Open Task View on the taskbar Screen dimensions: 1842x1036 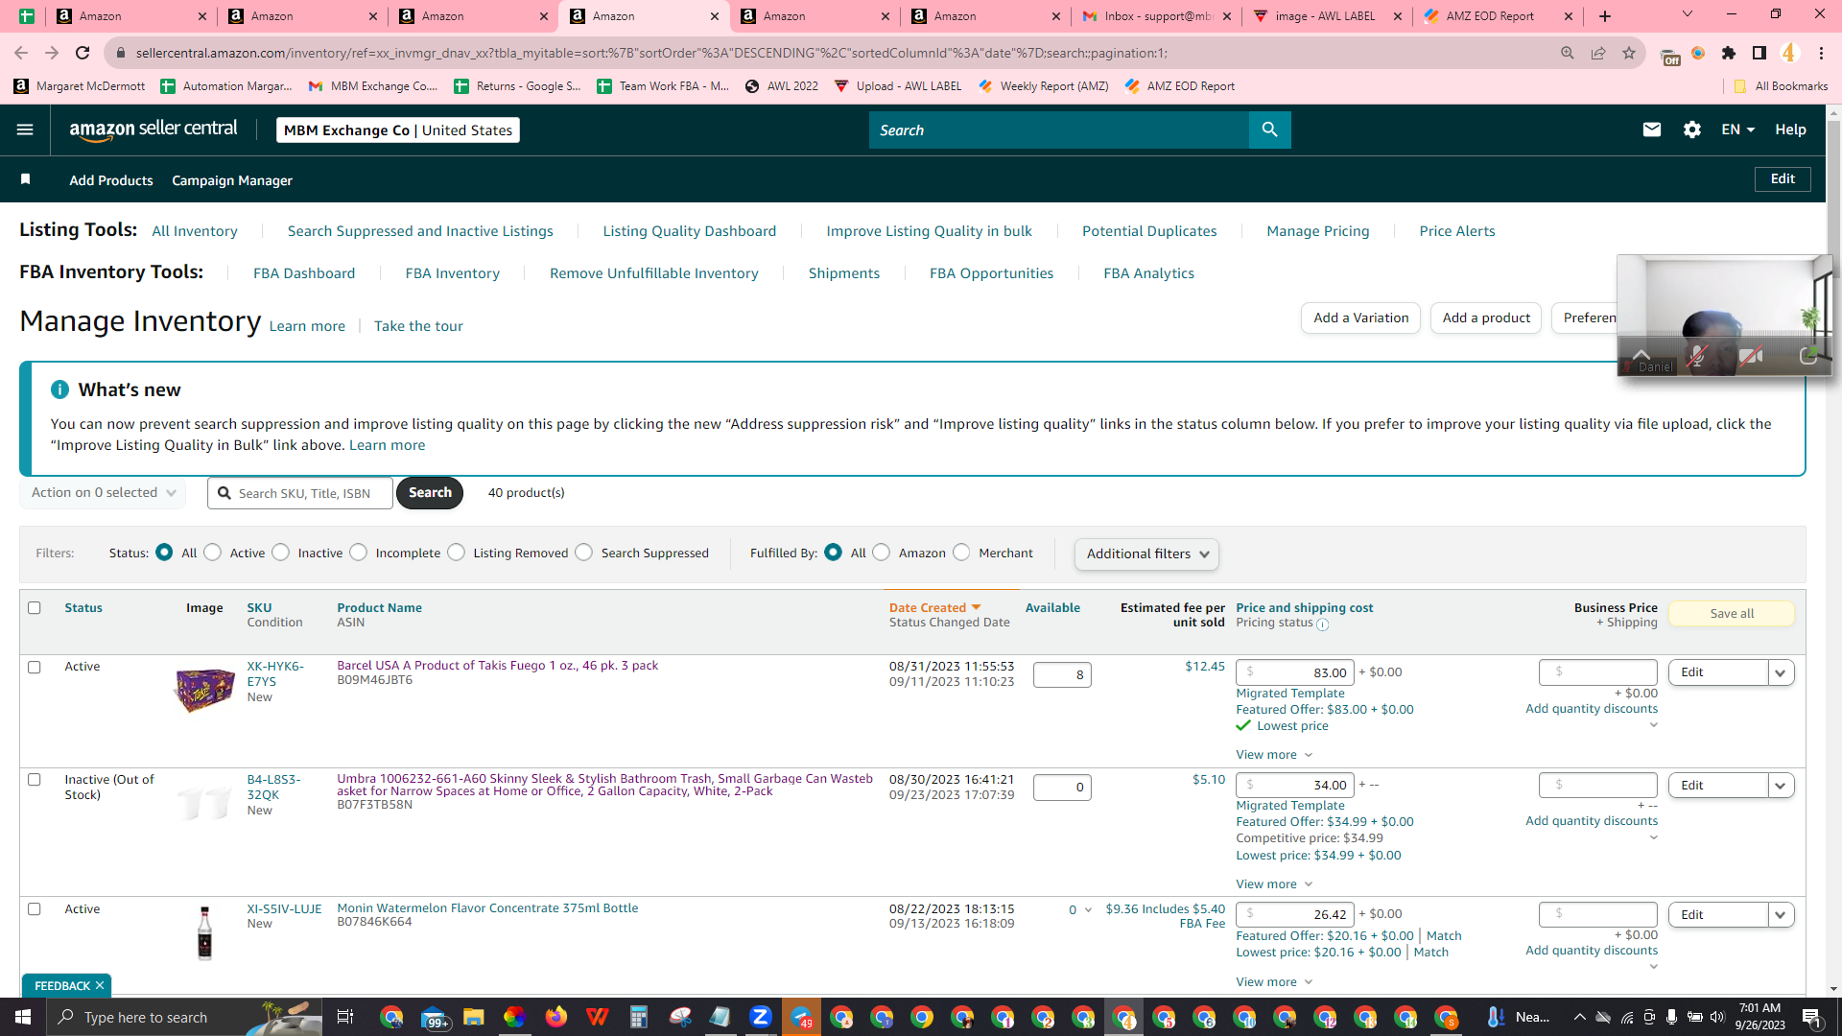(x=345, y=1017)
